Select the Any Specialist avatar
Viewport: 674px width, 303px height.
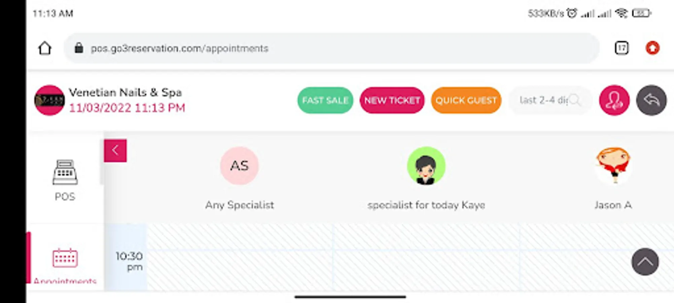tap(239, 166)
